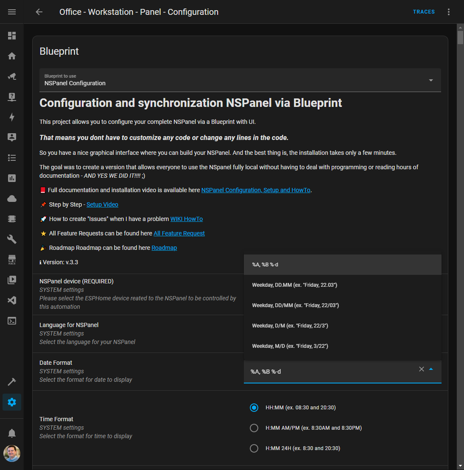Follow the WIKI HowTo link
464x470 pixels.
186,218
